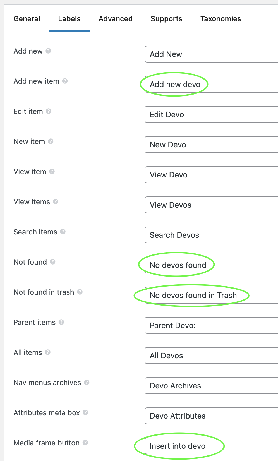Image resolution: width=278 pixels, height=461 pixels.
Task: Click the help icon beside Not found
Action: 53,262
